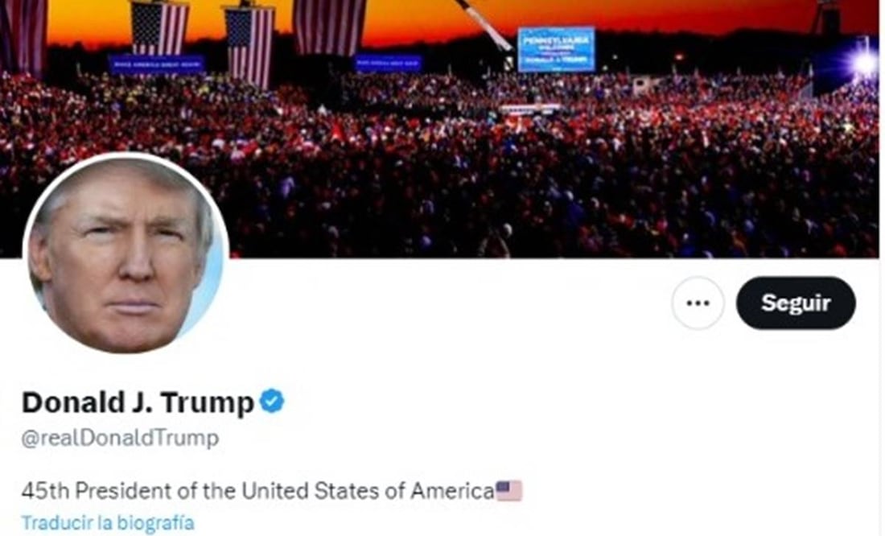
Task: Click the Donald J. Trump display name
Action: pos(138,402)
